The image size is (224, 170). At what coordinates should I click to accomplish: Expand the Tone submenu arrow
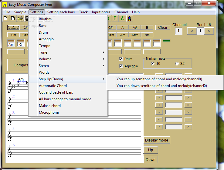pos(104,52)
